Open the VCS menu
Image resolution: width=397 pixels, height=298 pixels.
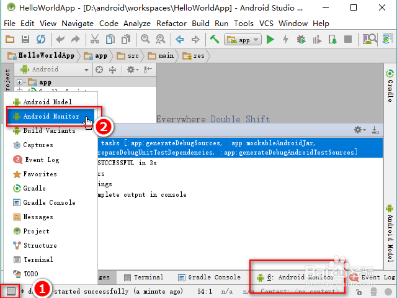266,24
